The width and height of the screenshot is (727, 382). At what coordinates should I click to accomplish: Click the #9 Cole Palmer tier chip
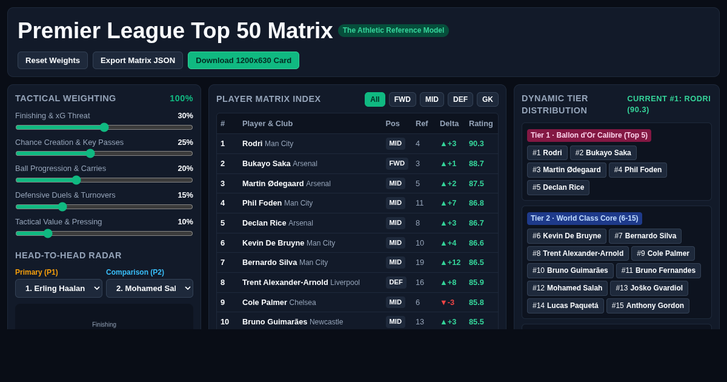pos(663,253)
